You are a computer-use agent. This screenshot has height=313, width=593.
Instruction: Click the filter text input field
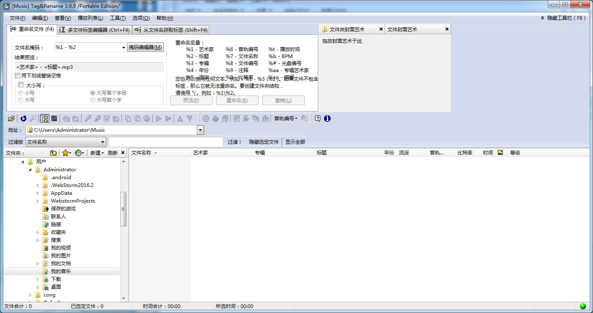(x=166, y=142)
